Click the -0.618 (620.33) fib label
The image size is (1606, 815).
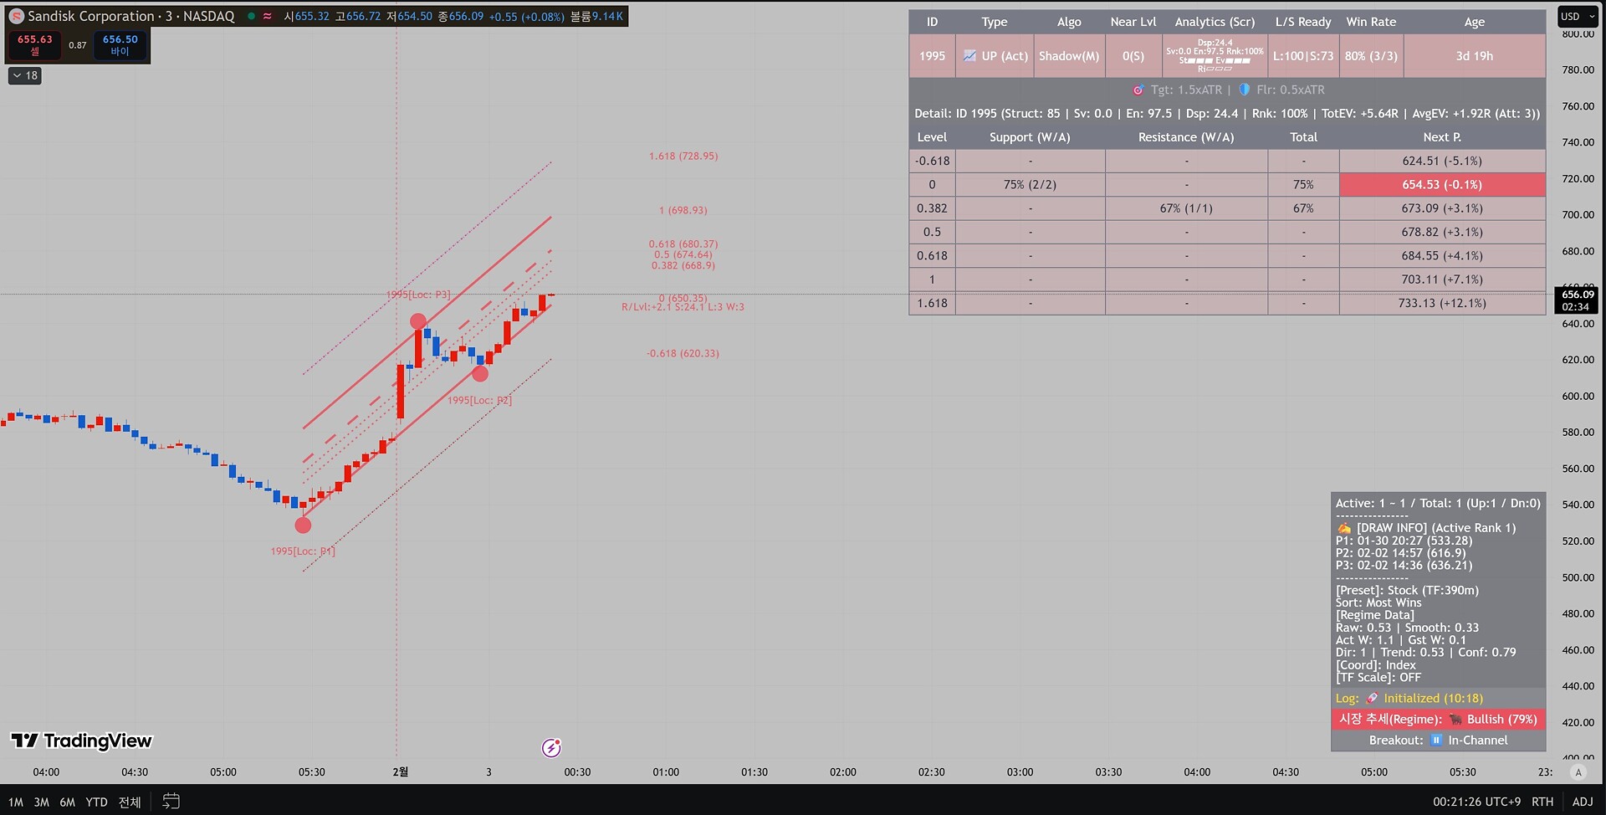[683, 354]
